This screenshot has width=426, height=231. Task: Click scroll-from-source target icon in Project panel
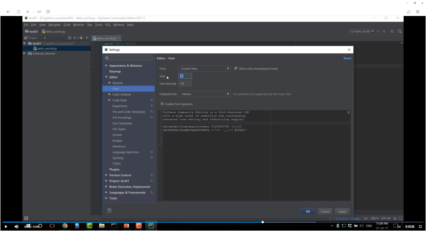click(x=70, y=38)
